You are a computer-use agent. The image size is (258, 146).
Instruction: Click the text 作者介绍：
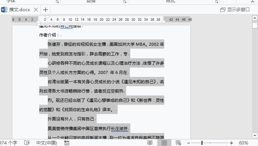point(49,35)
